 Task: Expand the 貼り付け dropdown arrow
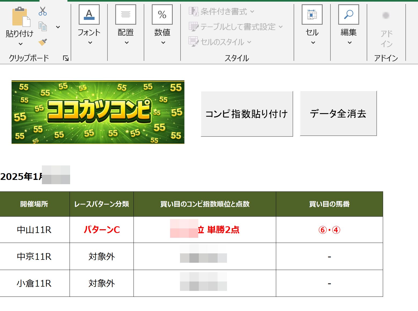20,44
